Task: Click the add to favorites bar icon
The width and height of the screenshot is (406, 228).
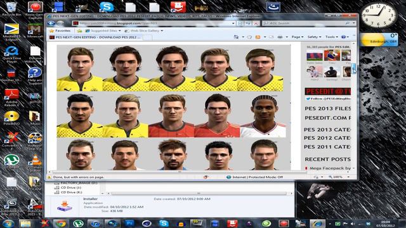Action: pyautogui.click(x=79, y=31)
